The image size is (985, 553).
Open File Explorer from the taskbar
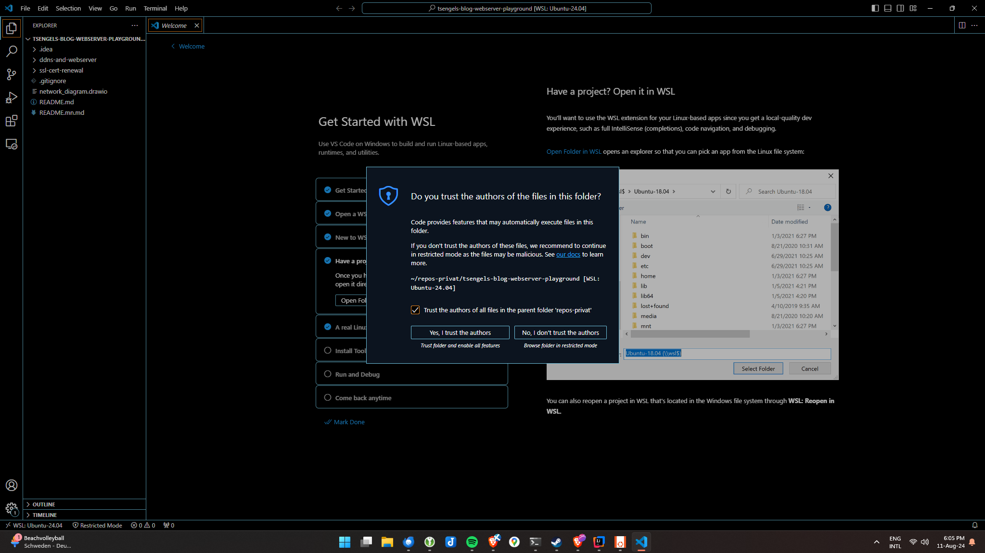[x=387, y=542]
